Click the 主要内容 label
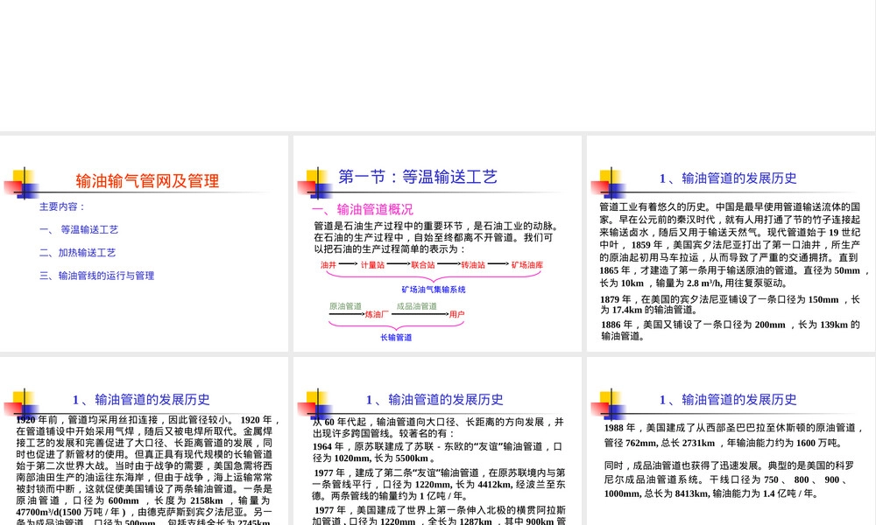Viewport: 876px width, 525px height. pos(62,206)
